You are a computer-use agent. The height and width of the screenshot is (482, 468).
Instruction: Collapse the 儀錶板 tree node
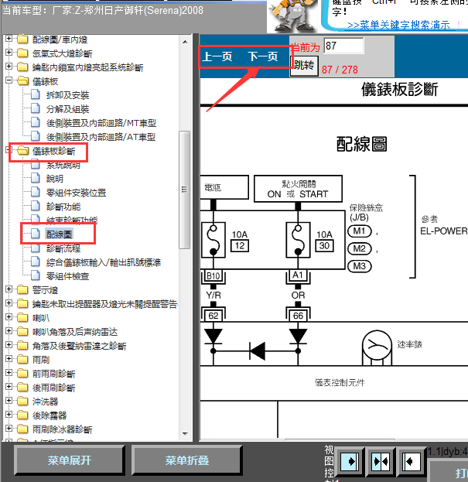[x=9, y=80]
